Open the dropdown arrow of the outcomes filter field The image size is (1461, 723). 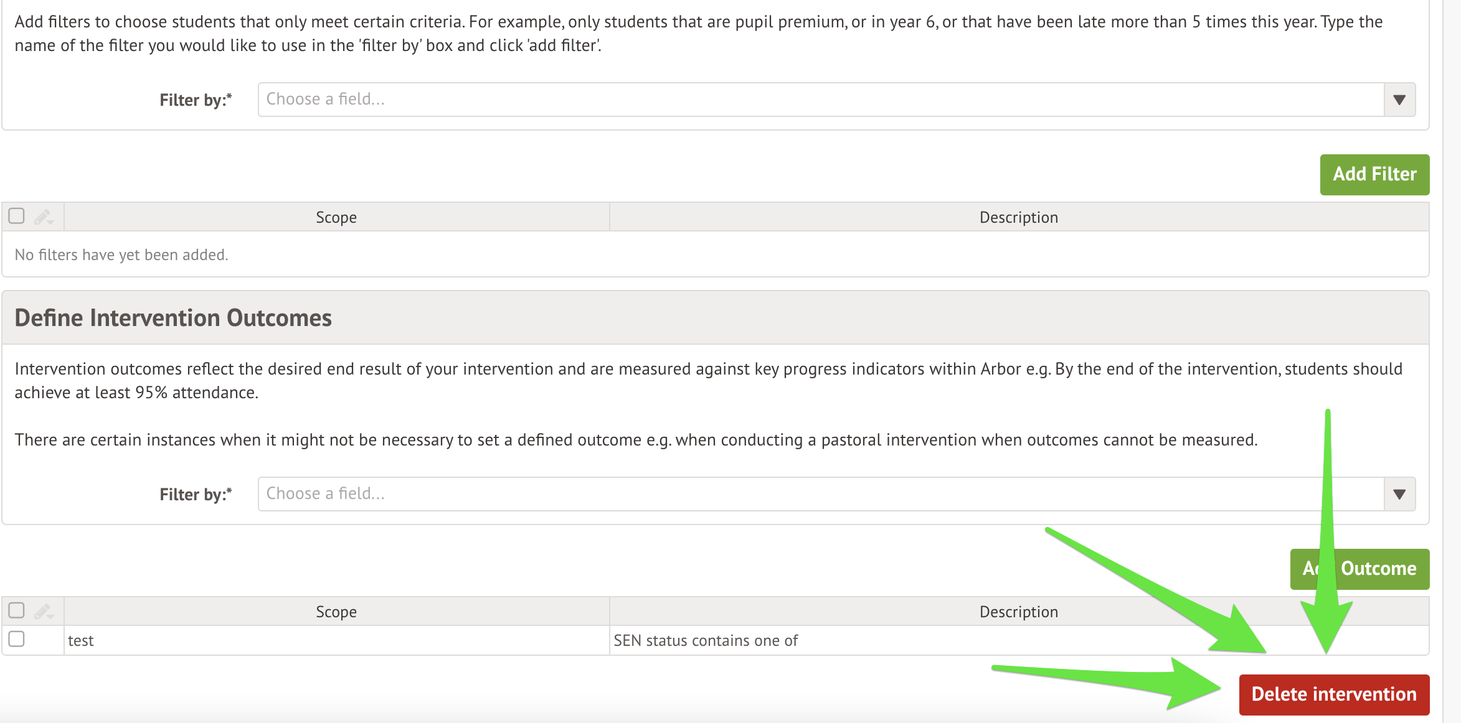(x=1399, y=494)
